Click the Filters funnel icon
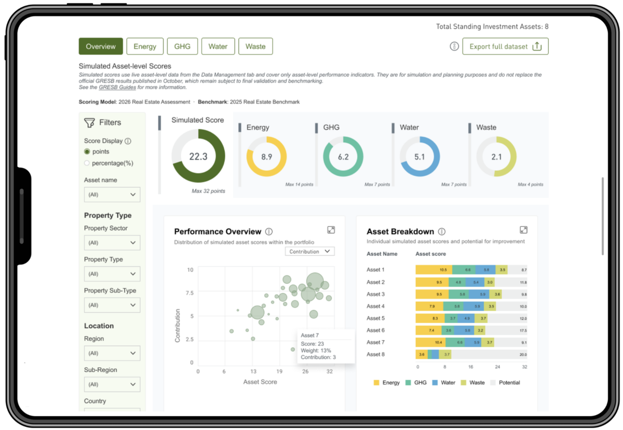Viewport: 623px width, 430px height. pyautogui.click(x=90, y=122)
